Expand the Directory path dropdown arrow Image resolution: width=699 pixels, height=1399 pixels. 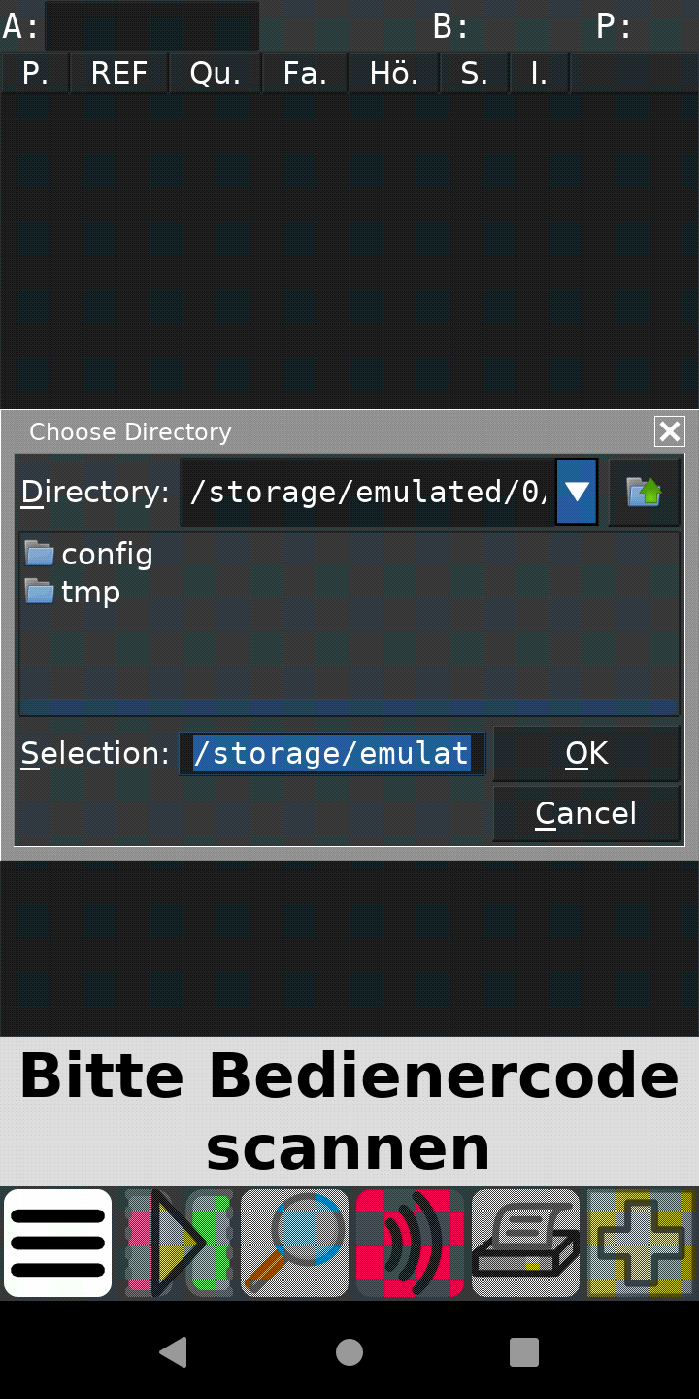[x=577, y=492]
